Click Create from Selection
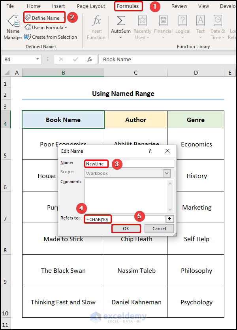237x330 pixels. 51,37
